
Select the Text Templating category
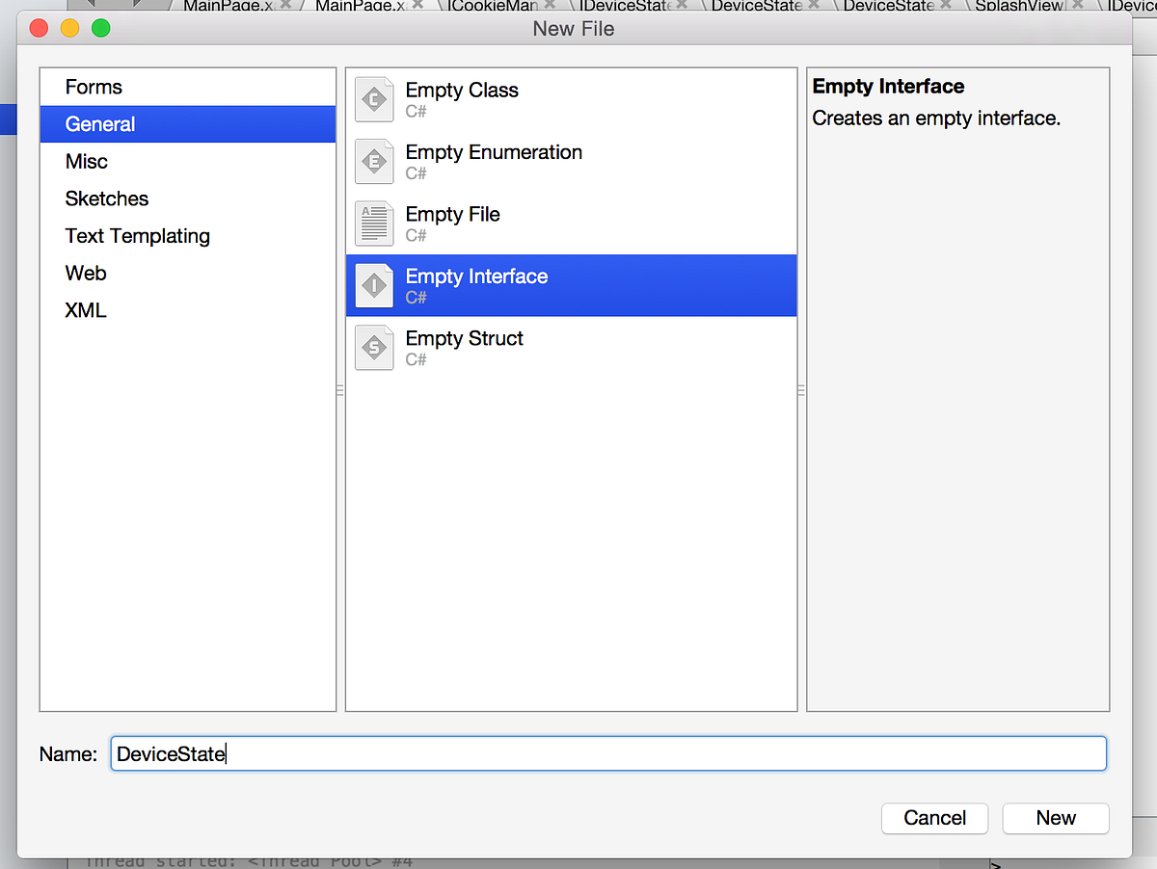[x=137, y=236]
